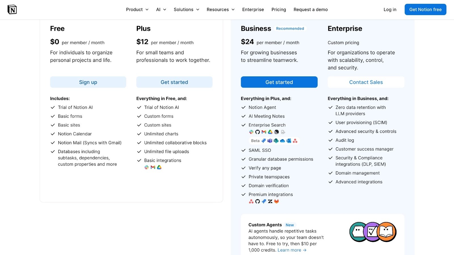Click the checkmark beside Unlimited charts
This screenshot has height=255, width=454.
139,134
